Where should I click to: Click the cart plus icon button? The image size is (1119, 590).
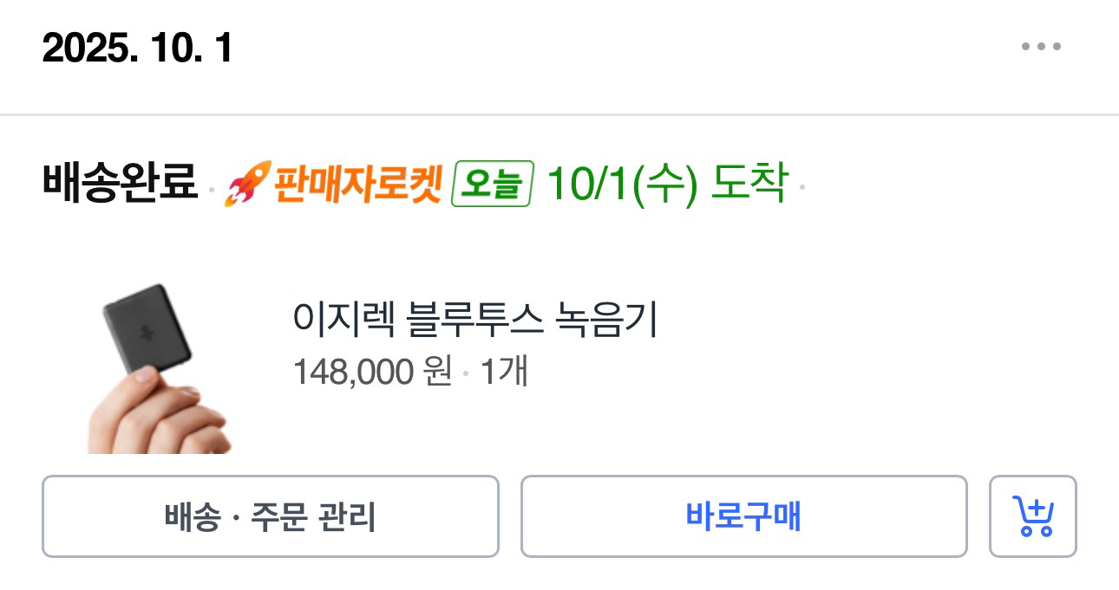click(x=1032, y=515)
